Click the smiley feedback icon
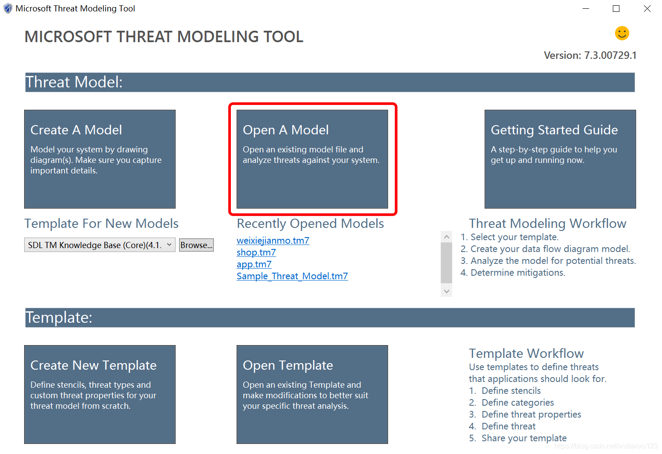This screenshot has width=662, height=454. click(622, 33)
